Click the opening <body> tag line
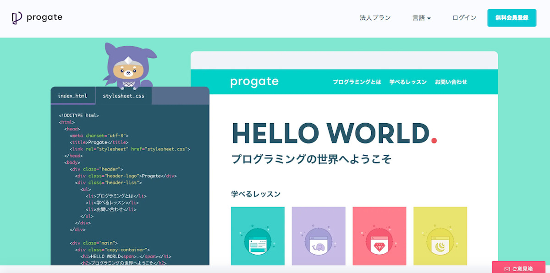550x273 pixels. point(72,163)
